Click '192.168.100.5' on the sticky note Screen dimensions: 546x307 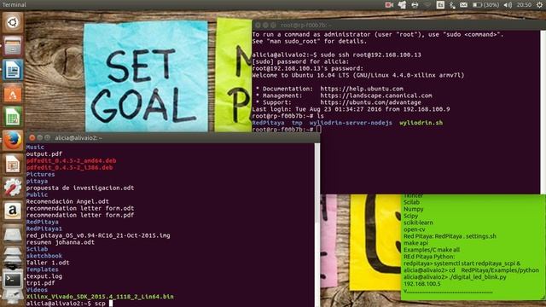tap(422, 284)
